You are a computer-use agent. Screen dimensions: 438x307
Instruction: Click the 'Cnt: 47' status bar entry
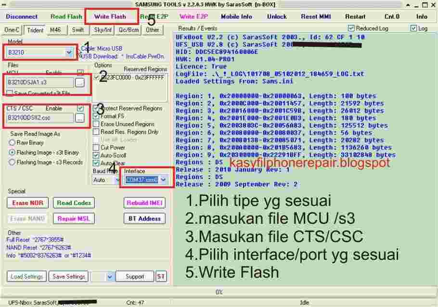[135, 303]
